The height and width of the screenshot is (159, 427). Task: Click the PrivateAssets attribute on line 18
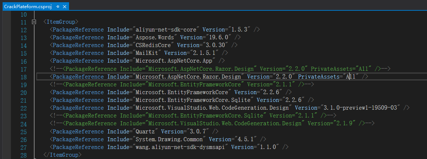point(319,76)
